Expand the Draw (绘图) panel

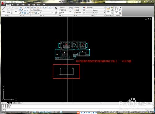coord(7,15)
